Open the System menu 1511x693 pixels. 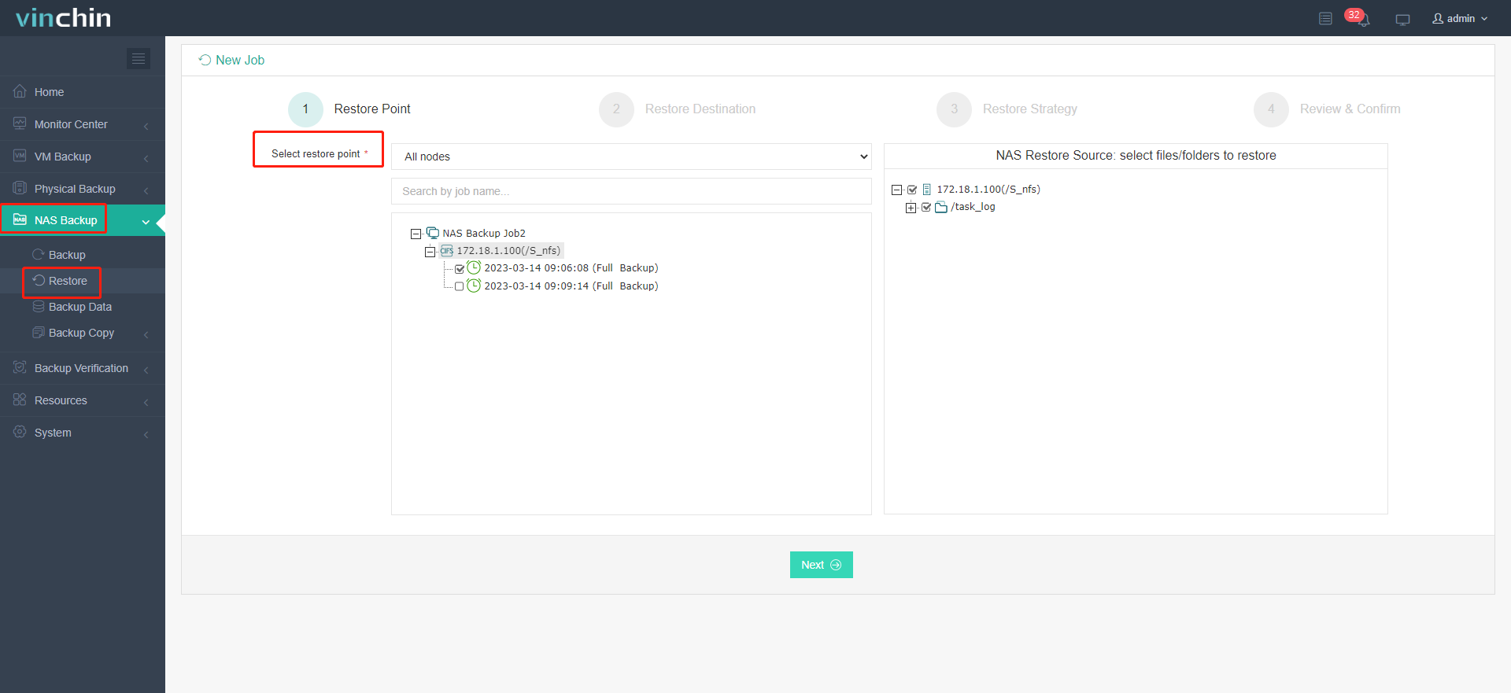click(x=83, y=433)
